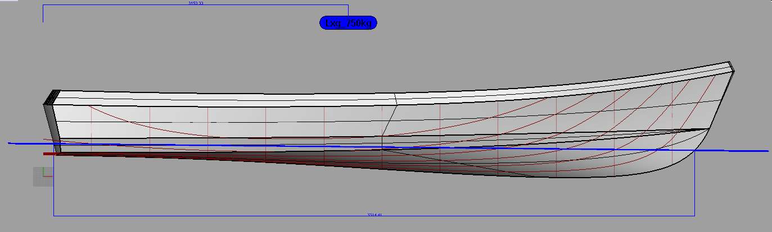The image size is (772, 232).
Task: Click the bow tip at the upper right
Action: pyautogui.click(x=732, y=64)
